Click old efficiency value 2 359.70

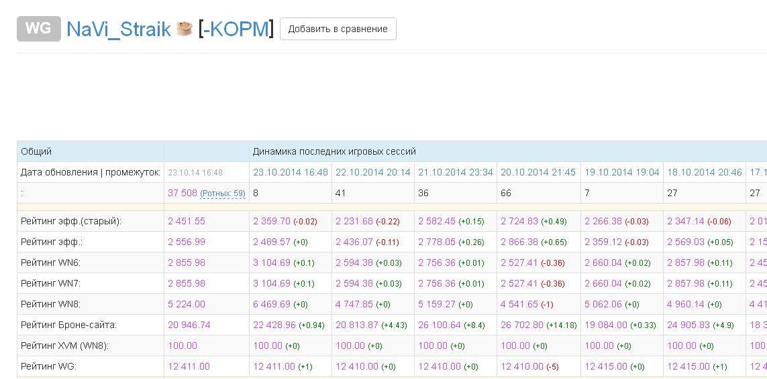point(272,221)
